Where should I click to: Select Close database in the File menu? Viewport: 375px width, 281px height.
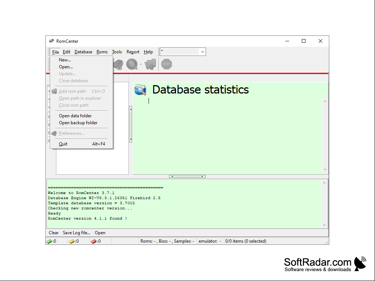click(81, 81)
